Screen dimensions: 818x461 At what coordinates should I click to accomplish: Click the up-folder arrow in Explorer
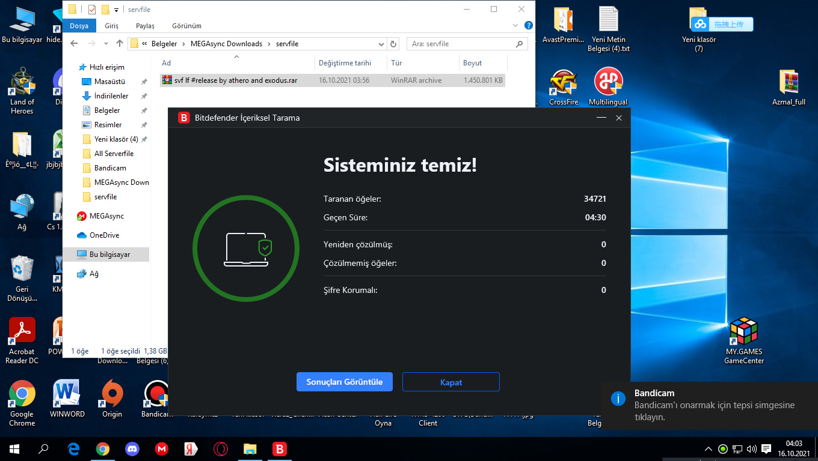point(120,44)
